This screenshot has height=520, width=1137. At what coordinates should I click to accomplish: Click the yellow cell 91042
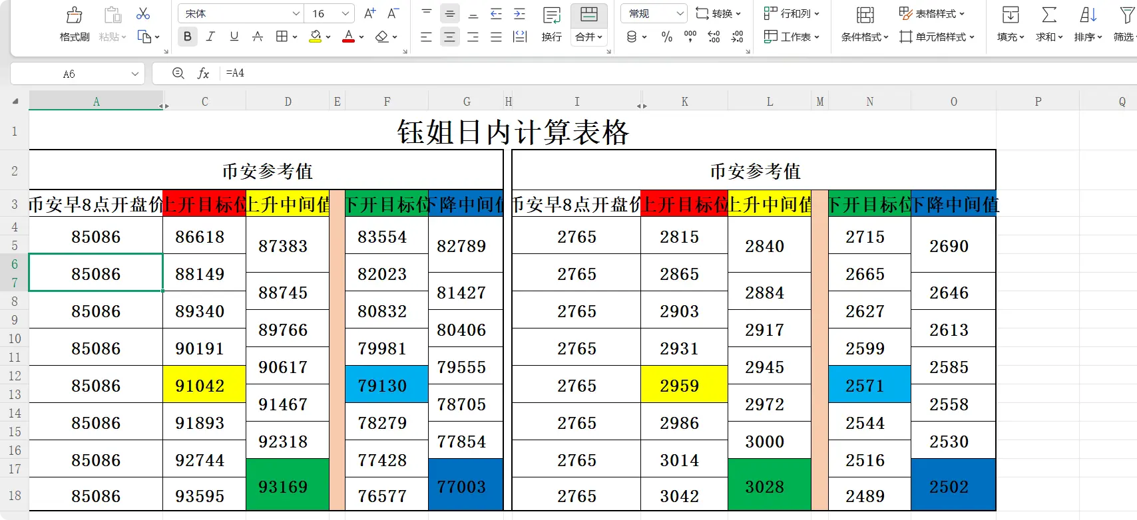click(x=204, y=384)
